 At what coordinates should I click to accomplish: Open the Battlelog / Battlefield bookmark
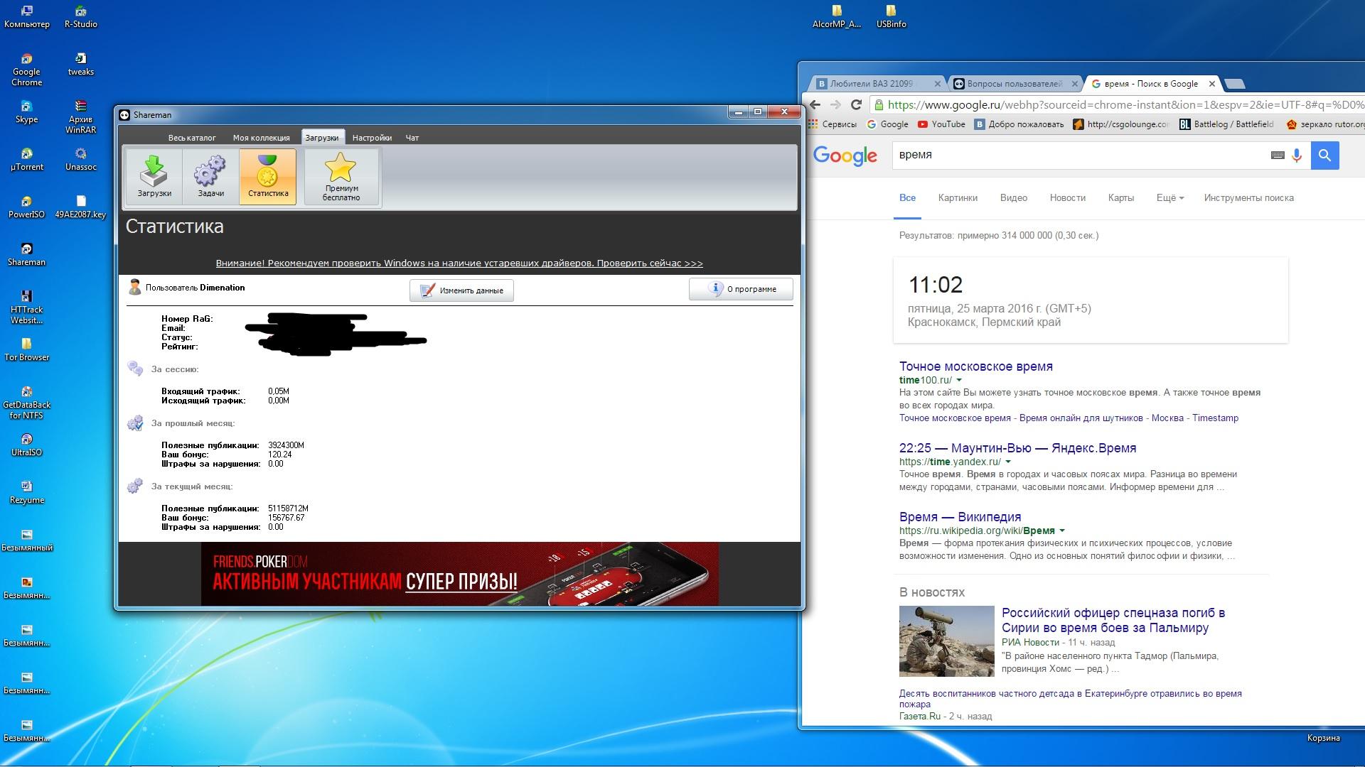[1227, 124]
